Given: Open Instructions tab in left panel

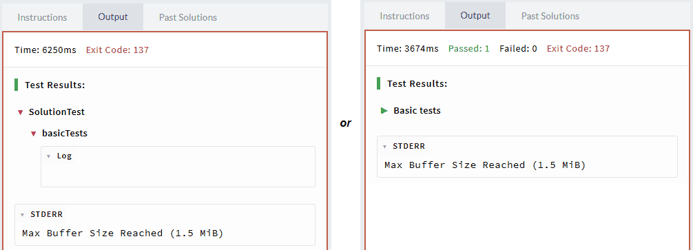Looking at the screenshot, I should [43, 18].
